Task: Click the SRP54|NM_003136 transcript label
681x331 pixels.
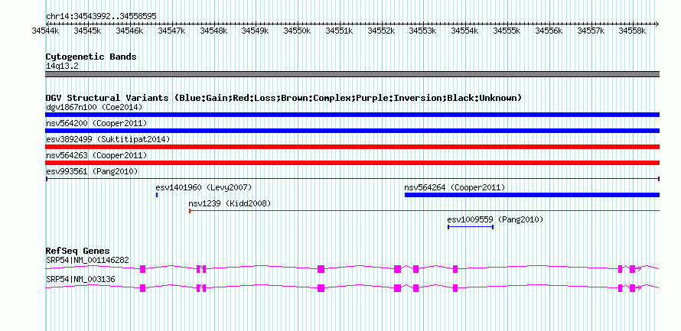Action: [80, 279]
